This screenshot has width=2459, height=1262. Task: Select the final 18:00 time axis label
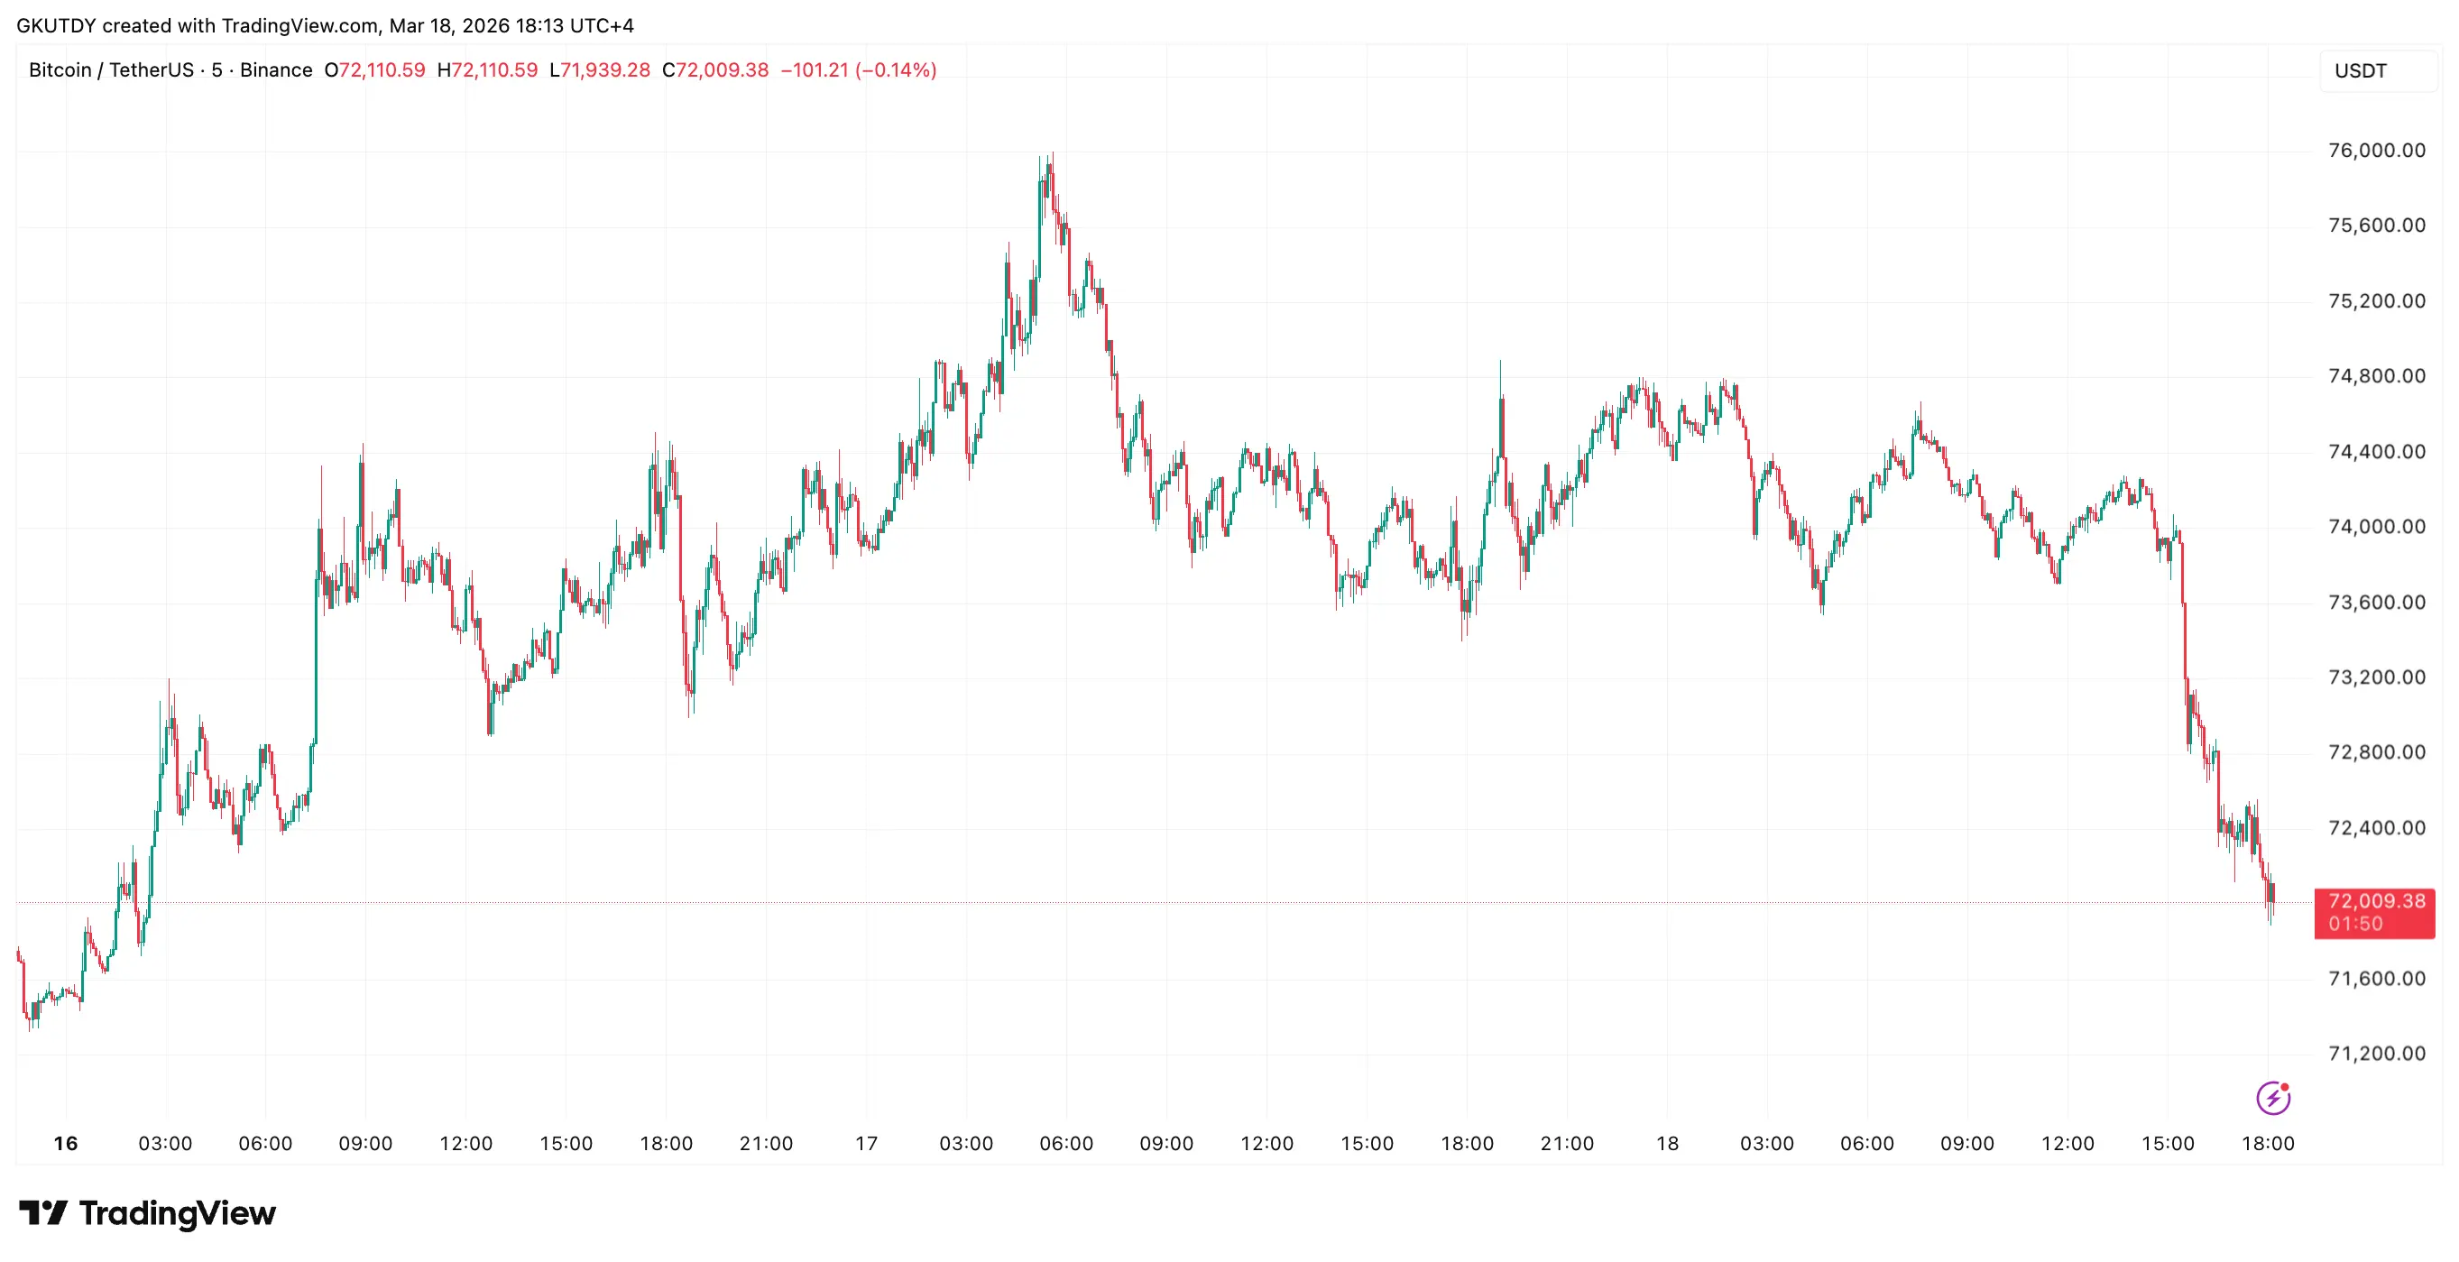[2267, 1143]
